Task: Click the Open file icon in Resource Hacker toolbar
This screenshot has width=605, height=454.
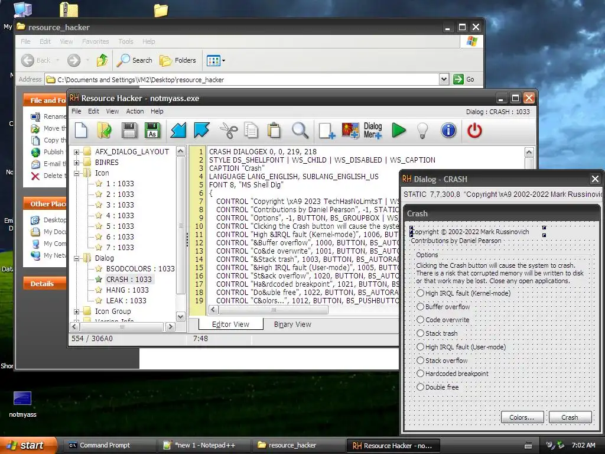Action: [104, 130]
